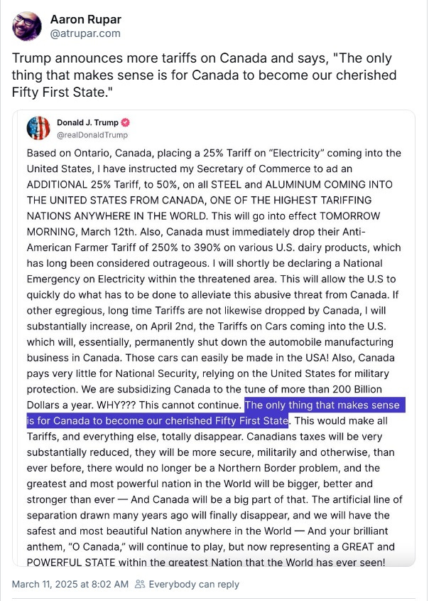Click Donald J. Trump's verified checkmark badge
This screenshot has width=429, height=601.
pyautogui.click(x=125, y=122)
